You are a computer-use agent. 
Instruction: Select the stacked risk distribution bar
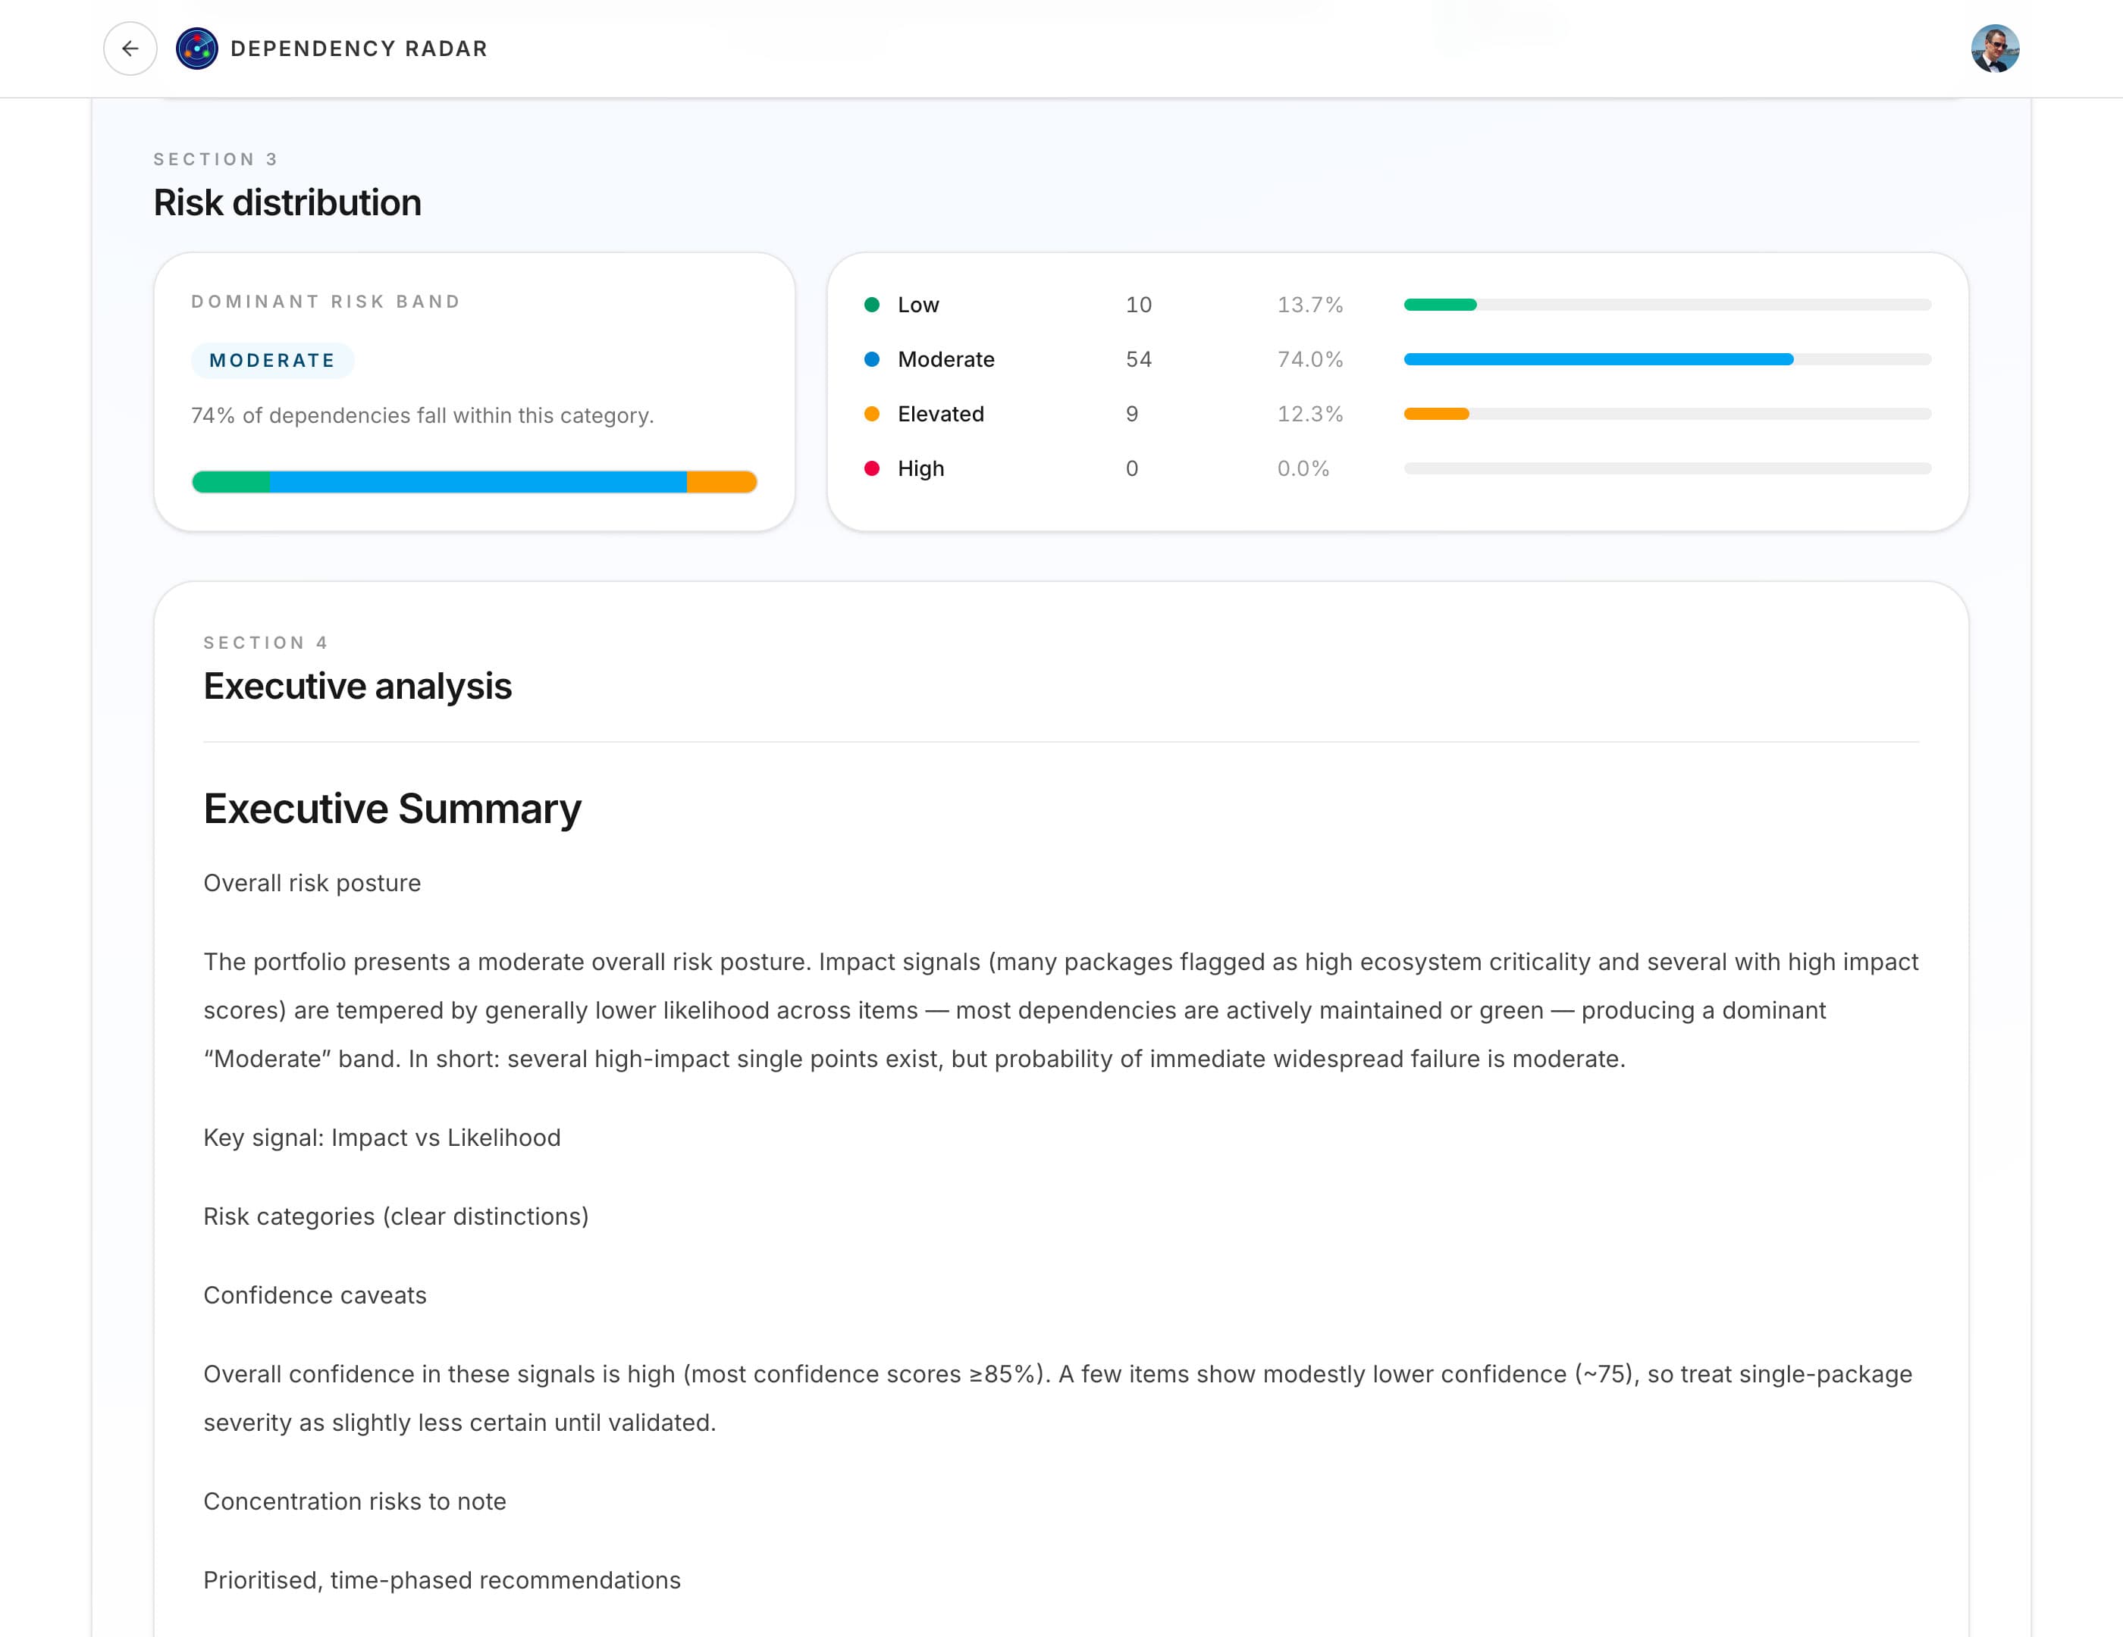point(475,481)
